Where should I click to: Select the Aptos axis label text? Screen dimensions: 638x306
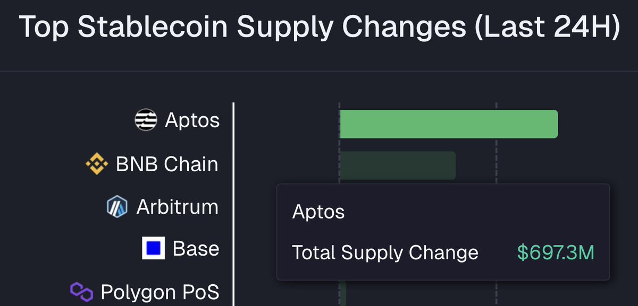click(192, 120)
